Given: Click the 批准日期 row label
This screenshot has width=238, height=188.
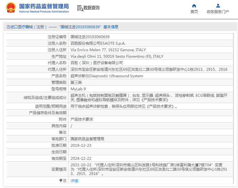Looking at the screenshot, I should pyautogui.click(x=59, y=145).
